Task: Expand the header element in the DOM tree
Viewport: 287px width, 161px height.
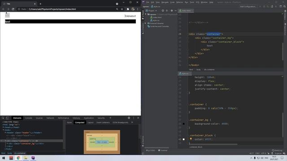Action: tap(5, 133)
